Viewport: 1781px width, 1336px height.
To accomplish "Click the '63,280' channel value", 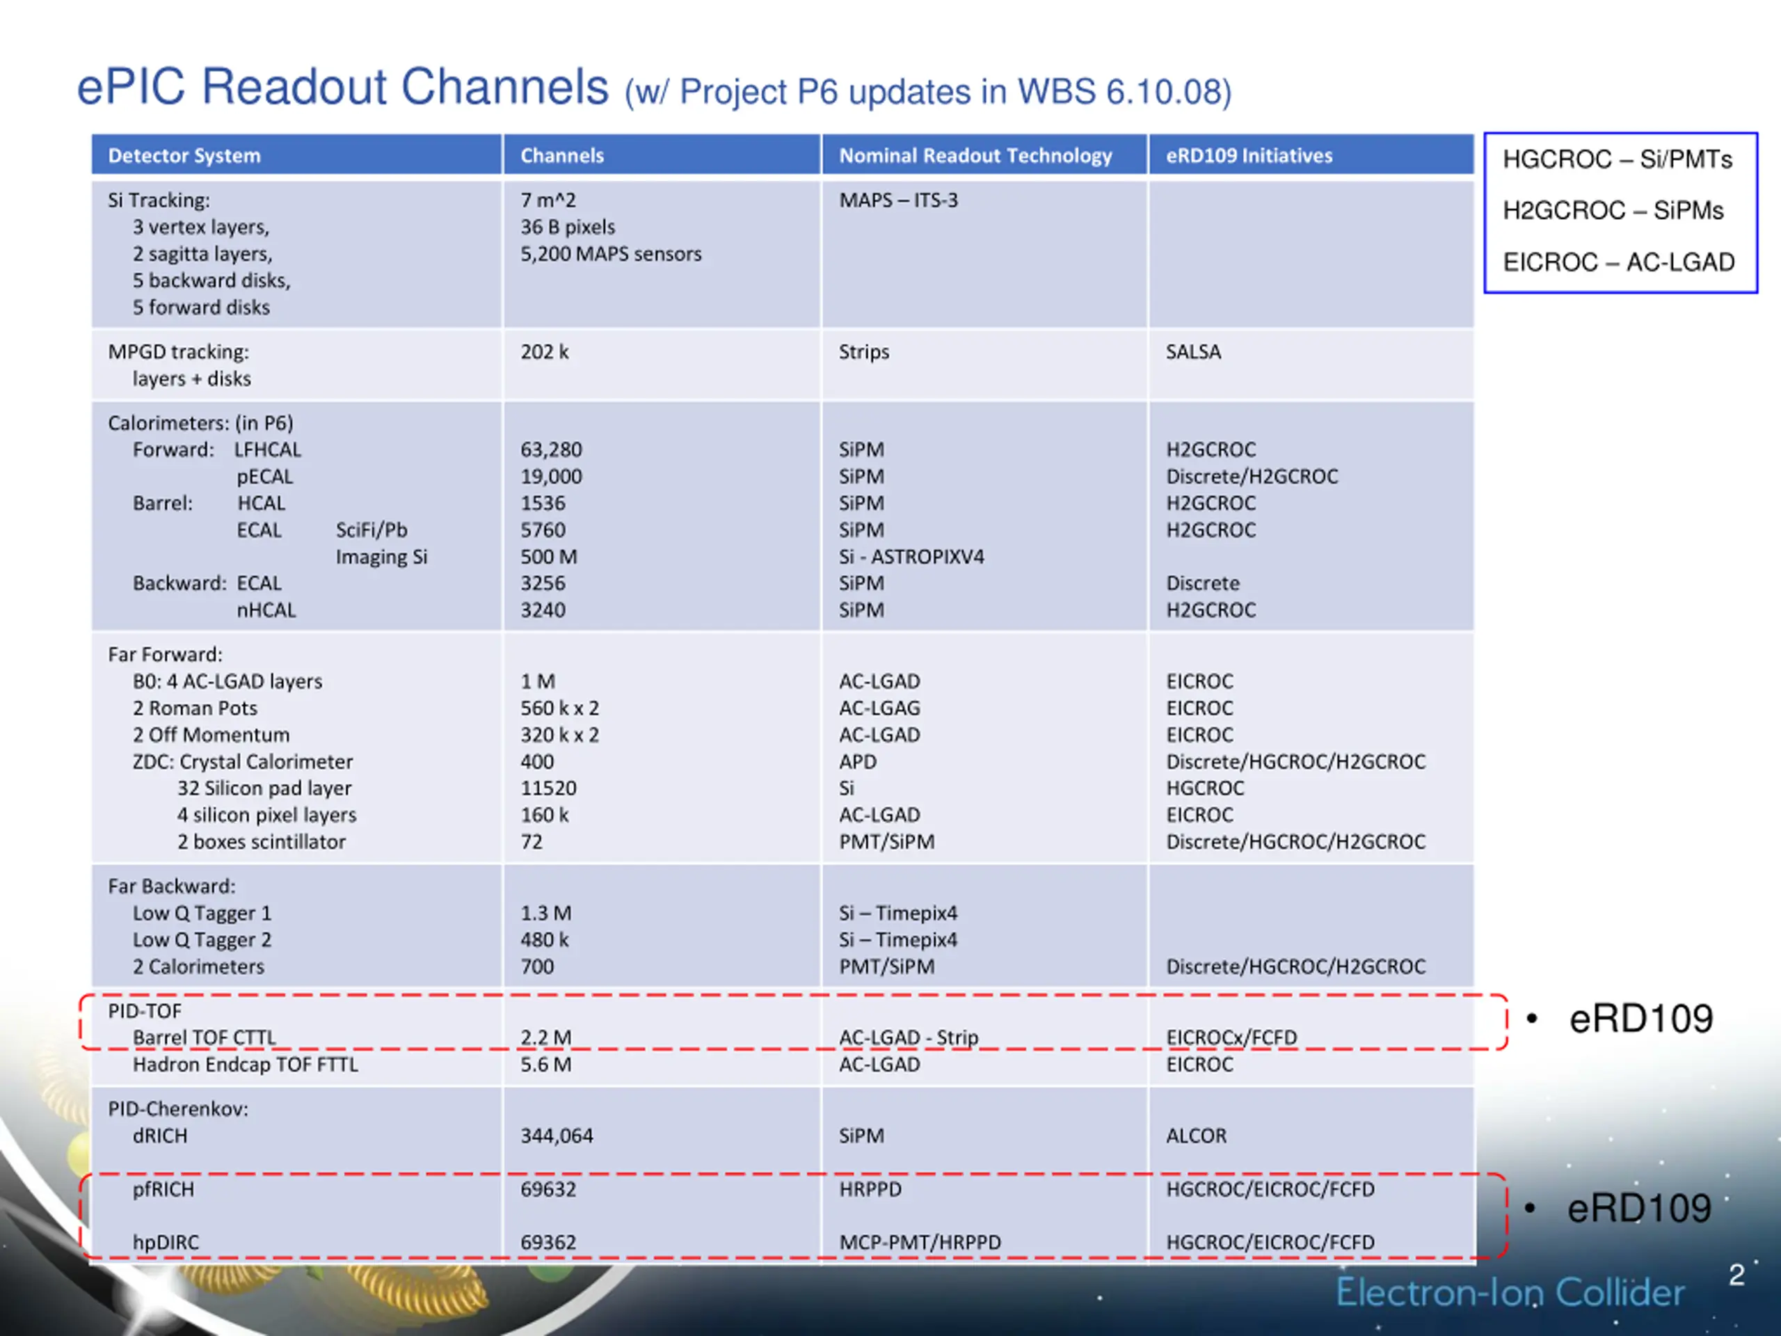I will point(552,450).
